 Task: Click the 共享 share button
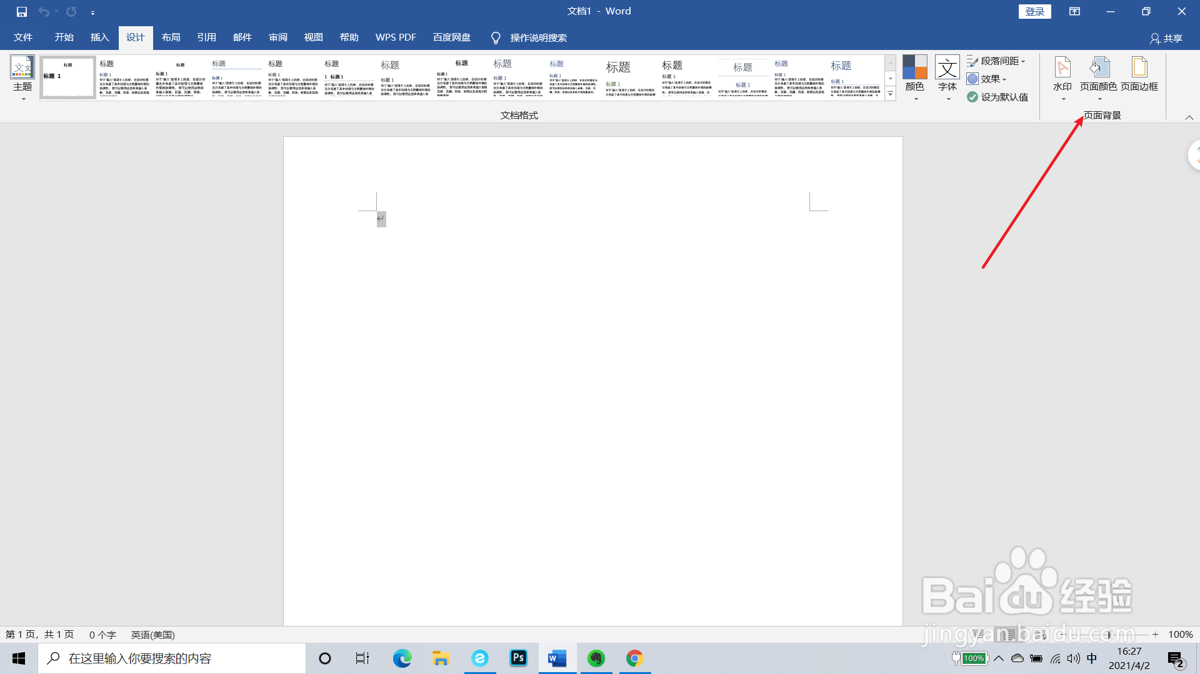[1166, 38]
